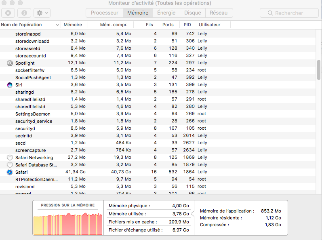The height and width of the screenshot is (240, 322).
Task: Click the Safari compass icon in list
Action: click(10, 172)
